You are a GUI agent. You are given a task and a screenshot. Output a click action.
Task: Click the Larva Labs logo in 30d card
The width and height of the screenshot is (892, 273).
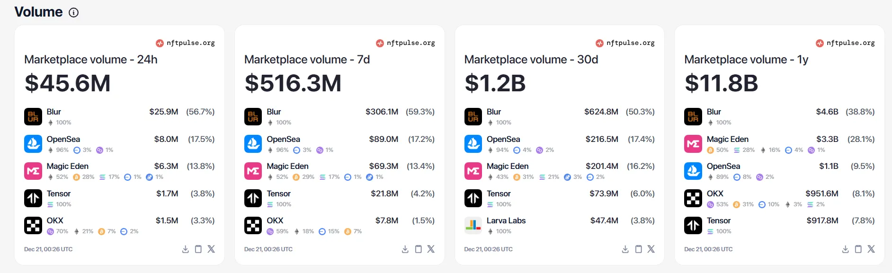[x=473, y=225]
